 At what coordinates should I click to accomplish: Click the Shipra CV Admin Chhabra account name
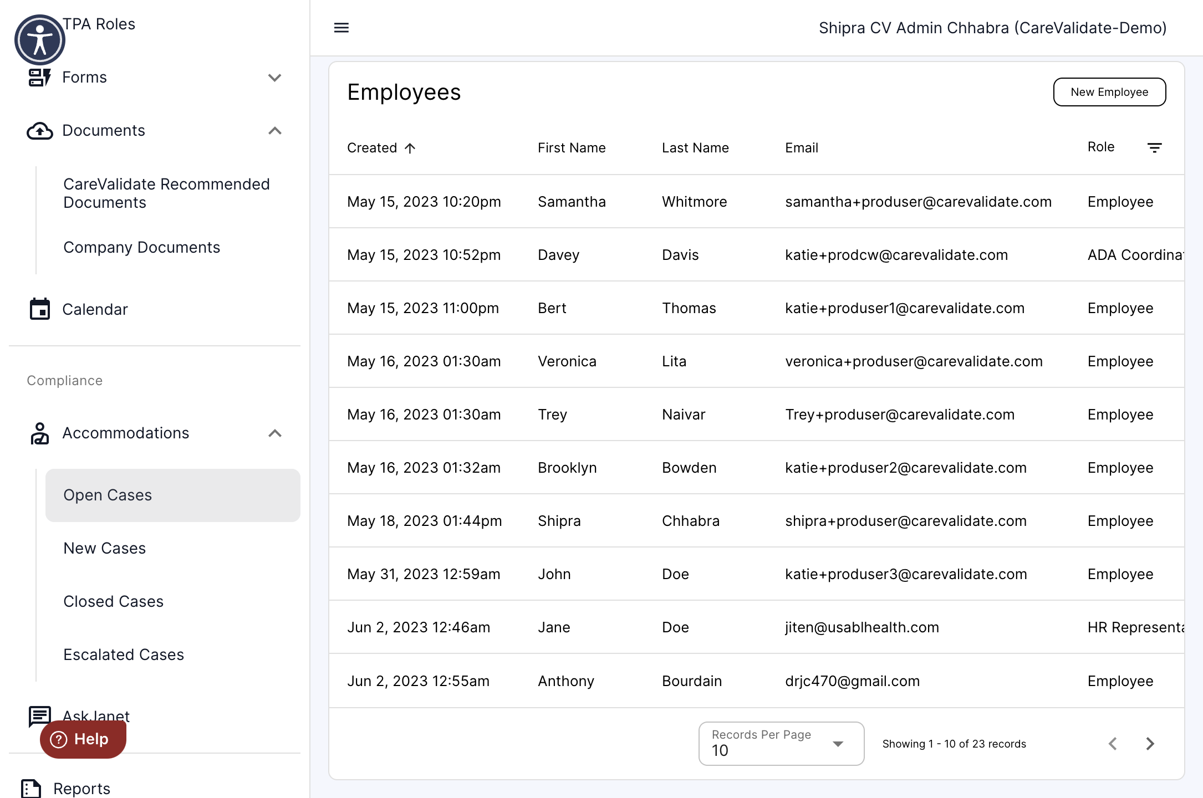click(x=992, y=28)
